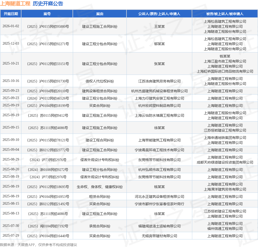Click case number (2025)沪0104民初20110号

[48, 91]
